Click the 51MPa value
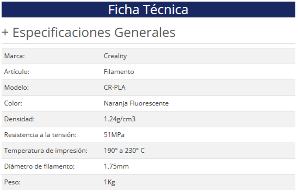Viewport: 298px width, 192px height. (x=114, y=135)
